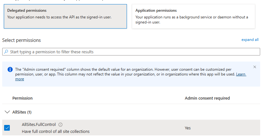Click the blue info icon in banner

coord(10,69)
